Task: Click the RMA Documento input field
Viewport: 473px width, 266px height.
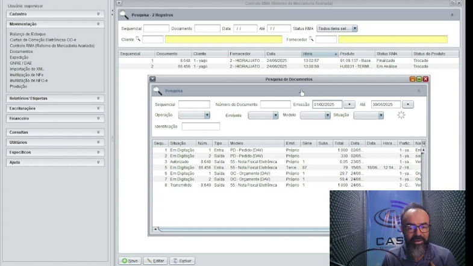Action: [207, 28]
